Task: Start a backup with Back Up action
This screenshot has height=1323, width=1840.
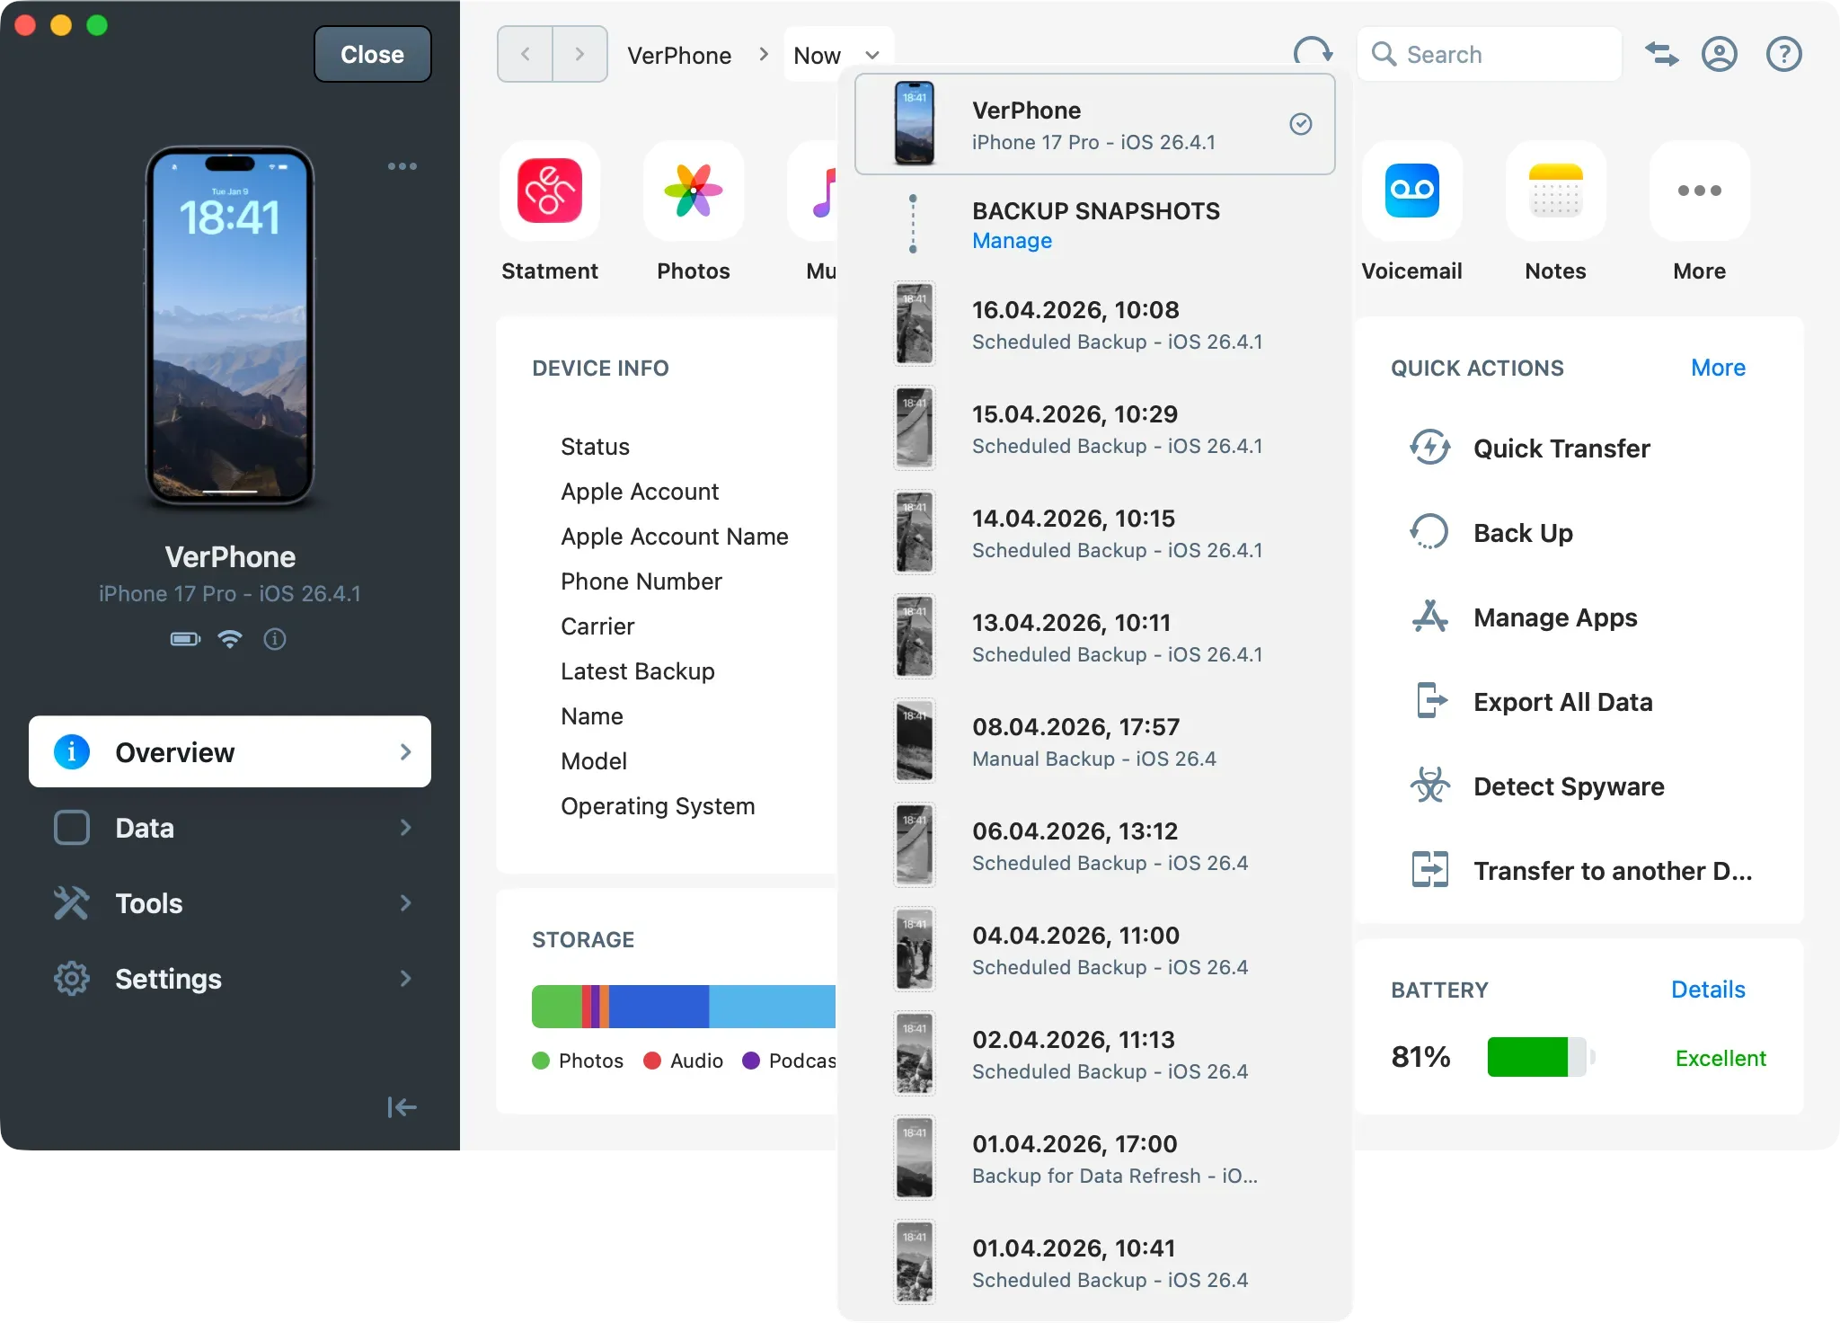Action: pos(1522,532)
